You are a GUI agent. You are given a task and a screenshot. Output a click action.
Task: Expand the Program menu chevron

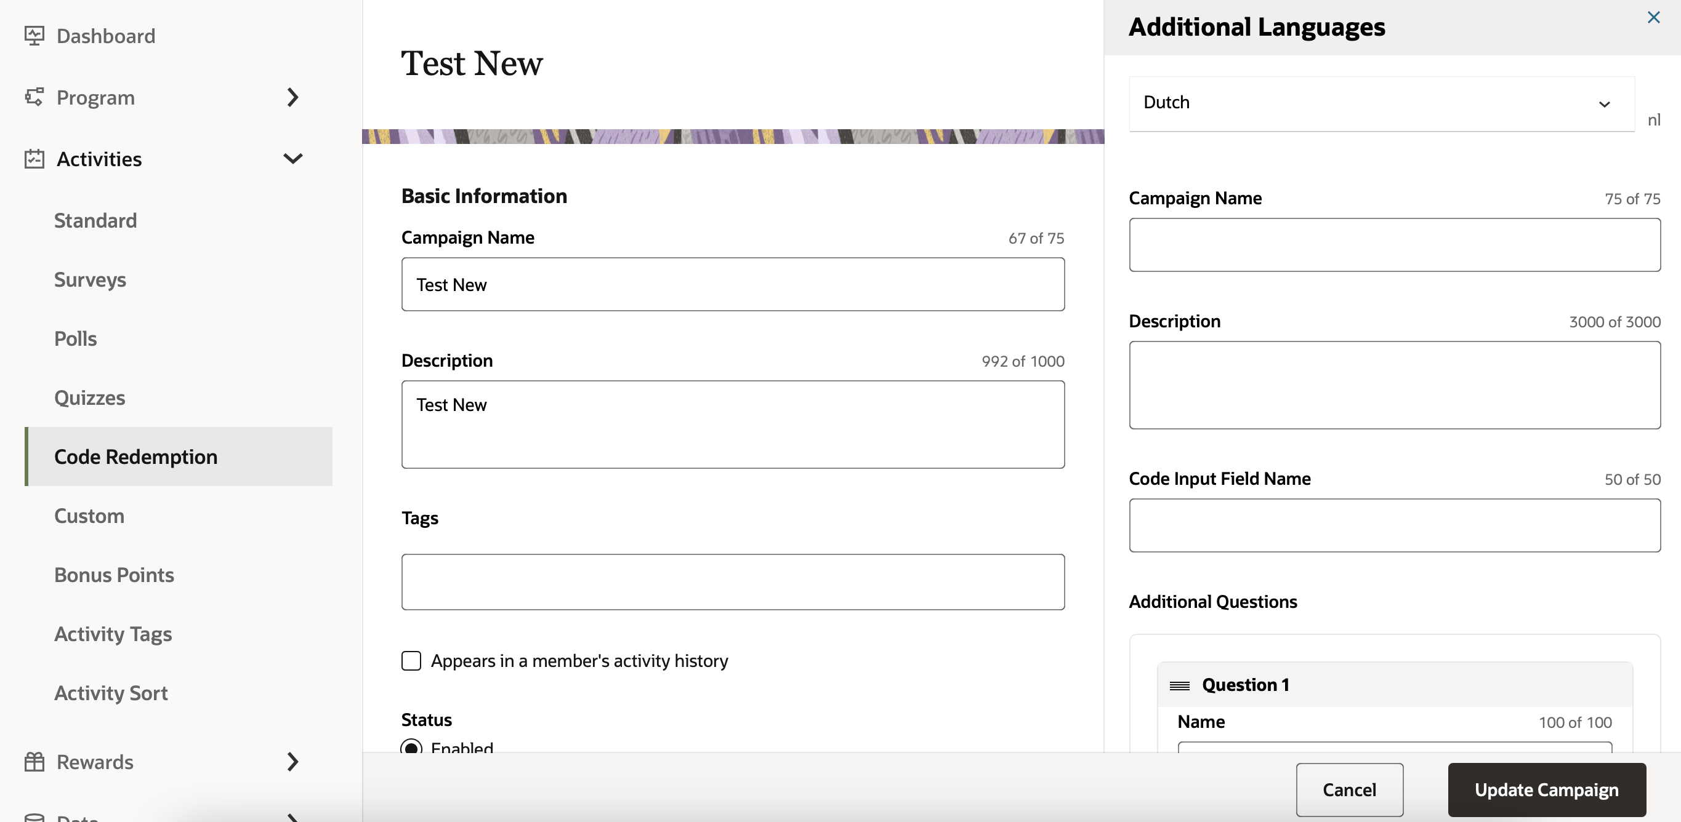click(x=292, y=97)
